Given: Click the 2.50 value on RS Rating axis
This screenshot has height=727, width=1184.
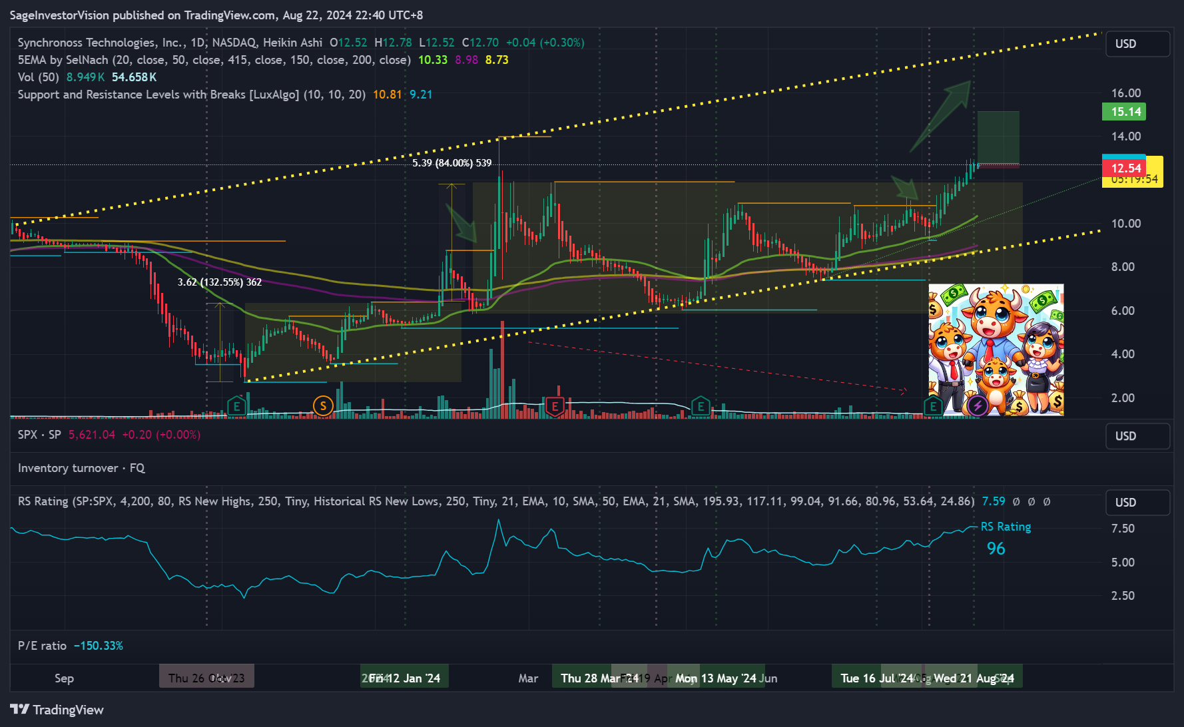Looking at the screenshot, I should (x=1123, y=596).
